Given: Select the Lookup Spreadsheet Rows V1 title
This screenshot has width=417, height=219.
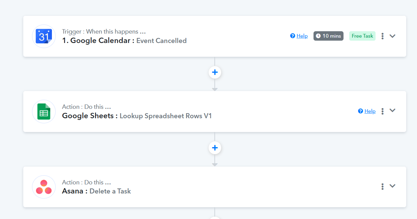Looking at the screenshot, I should click(166, 116).
